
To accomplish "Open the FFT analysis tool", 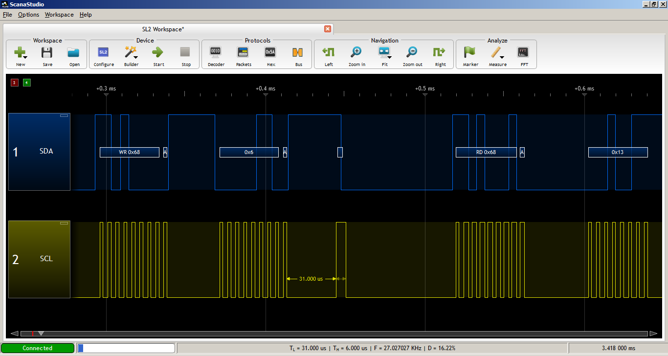I will tap(523, 54).
